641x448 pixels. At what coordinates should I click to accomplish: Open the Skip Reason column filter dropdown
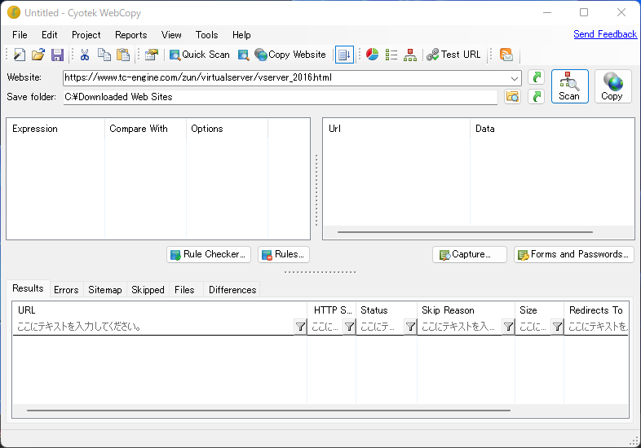coord(508,327)
